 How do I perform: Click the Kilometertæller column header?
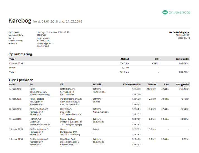pyautogui.click(x=132, y=85)
